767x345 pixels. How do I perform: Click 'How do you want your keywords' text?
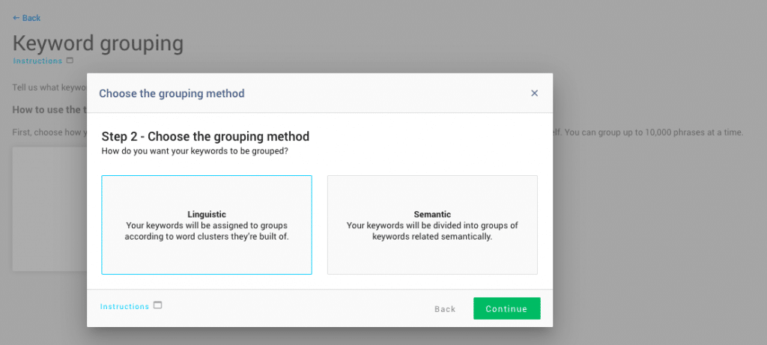pyautogui.click(x=195, y=151)
